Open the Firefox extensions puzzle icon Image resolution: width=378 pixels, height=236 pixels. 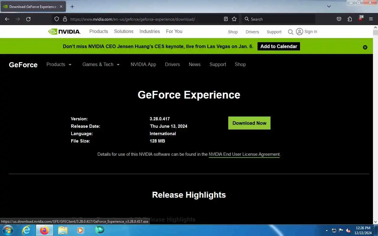pyautogui.click(x=350, y=19)
